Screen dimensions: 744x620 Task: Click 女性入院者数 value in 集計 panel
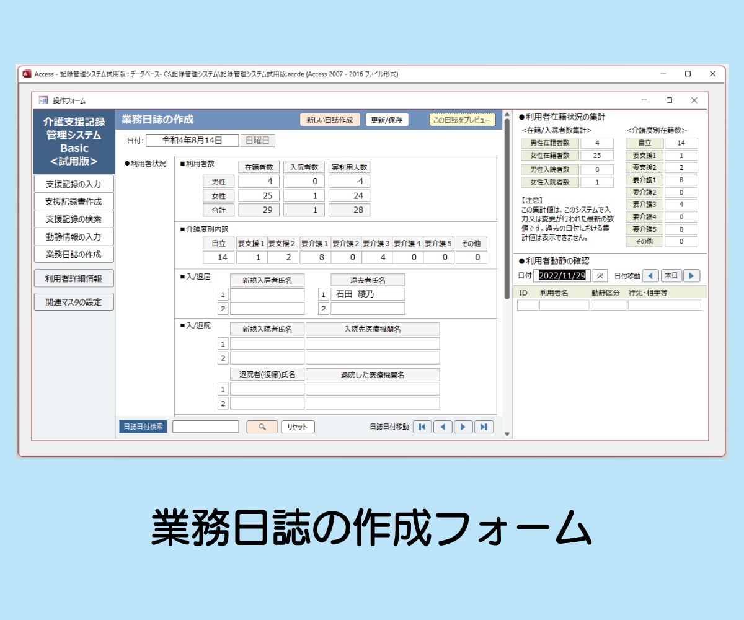pyautogui.click(x=597, y=182)
